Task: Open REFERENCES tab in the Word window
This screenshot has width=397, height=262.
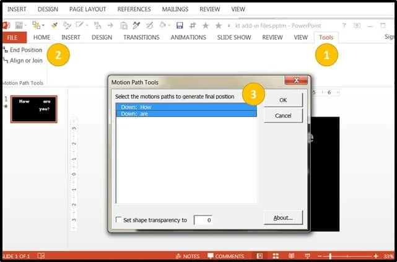Action: 134,9
